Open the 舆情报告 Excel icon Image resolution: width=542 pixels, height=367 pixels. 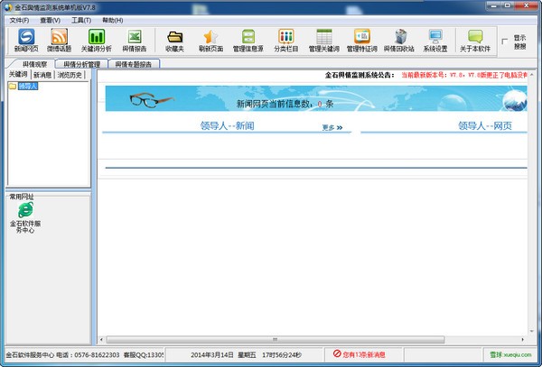click(x=135, y=41)
